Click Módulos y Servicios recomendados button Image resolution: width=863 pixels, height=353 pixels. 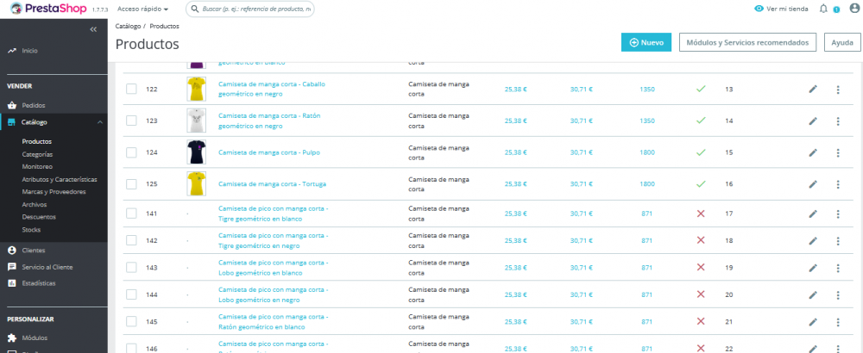[x=746, y=42]
